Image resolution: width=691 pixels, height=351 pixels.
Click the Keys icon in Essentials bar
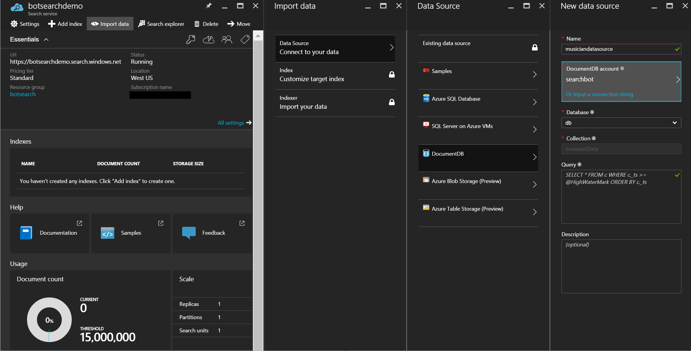pyautogui.click(x=191, y=39)
